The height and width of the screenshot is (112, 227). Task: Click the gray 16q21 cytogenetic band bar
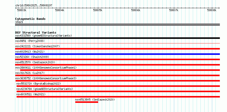pos(117,25)
